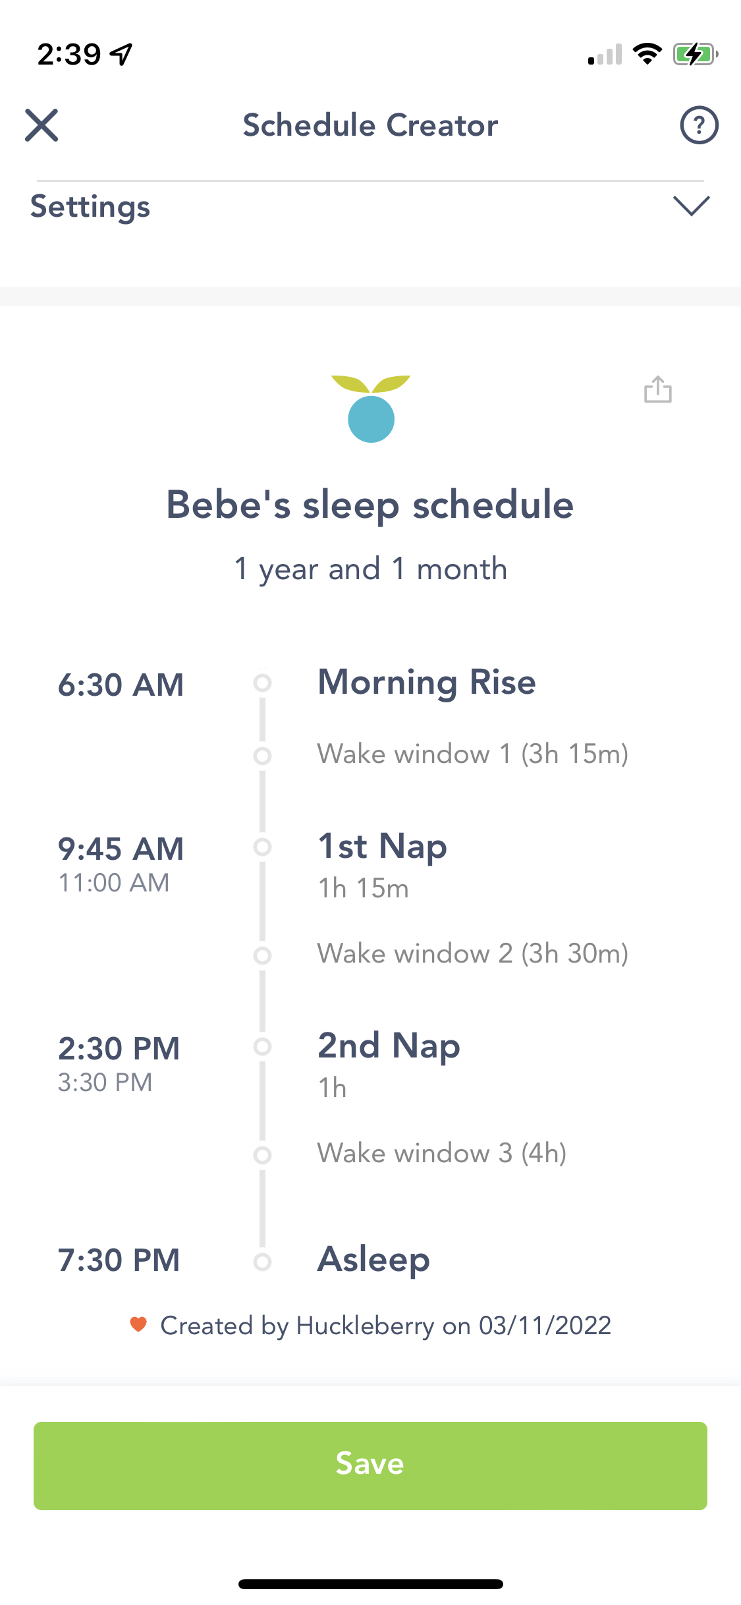Save the sleep schedule

[370, 1465]
